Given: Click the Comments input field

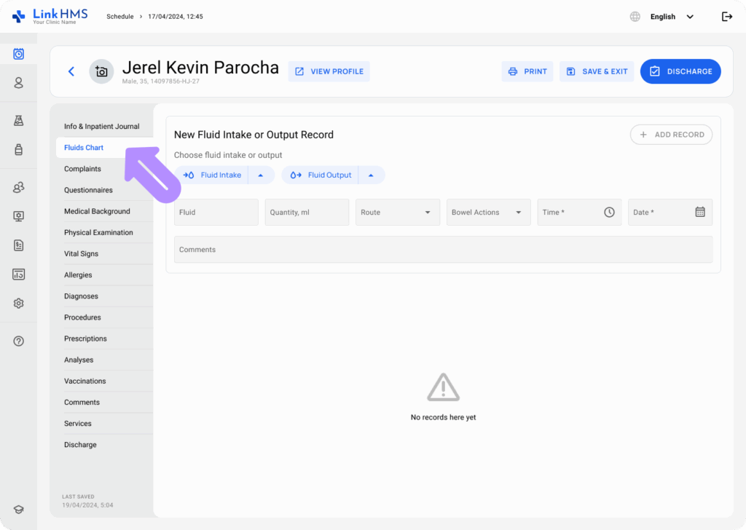Looking at the screenshot, I should point(443,250).
